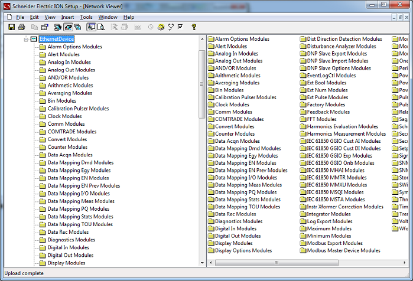Click the Alarm Options Modules folder icon in the right pane
Viewport: 413px width, 281px height.
point(211,39)
